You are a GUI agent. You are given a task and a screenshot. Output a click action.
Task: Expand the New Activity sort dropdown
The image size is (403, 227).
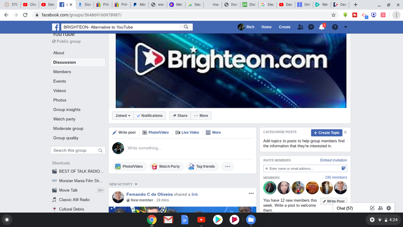tap(136, 184)
